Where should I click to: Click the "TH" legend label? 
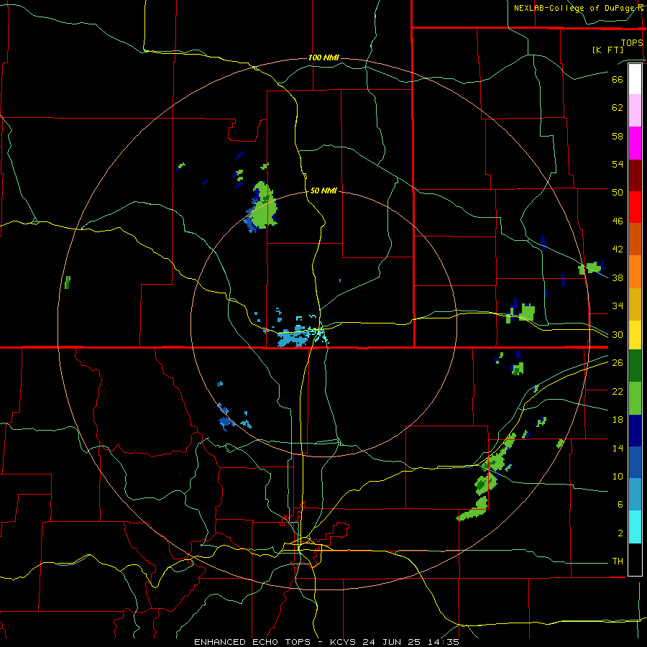pos(618,561)
